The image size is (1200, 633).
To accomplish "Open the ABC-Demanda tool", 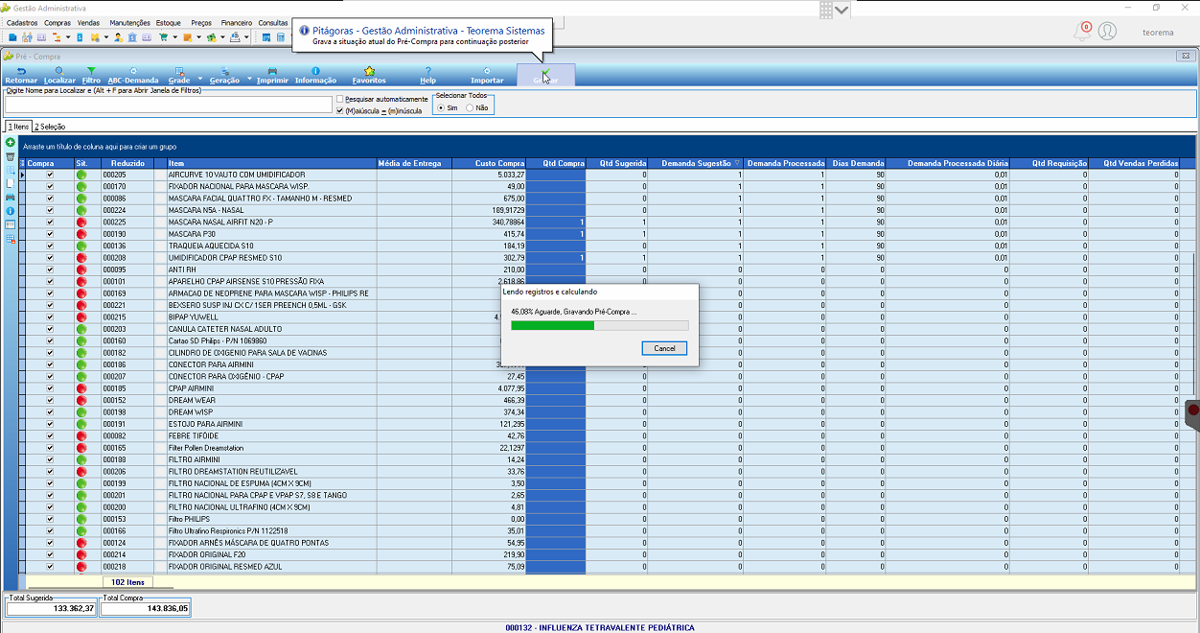I will point(133,76).
